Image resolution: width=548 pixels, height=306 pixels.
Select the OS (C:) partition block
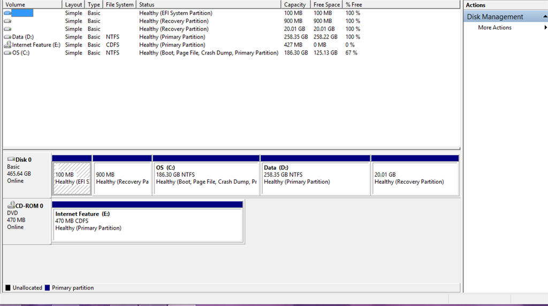click(x=206, y=176)
